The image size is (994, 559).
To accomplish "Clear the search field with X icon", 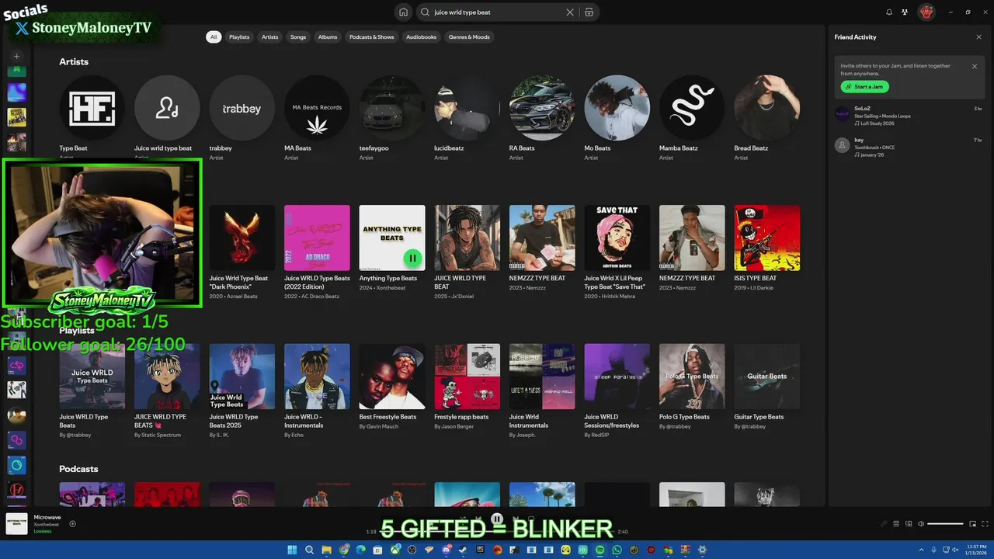I will click(570, 12).
